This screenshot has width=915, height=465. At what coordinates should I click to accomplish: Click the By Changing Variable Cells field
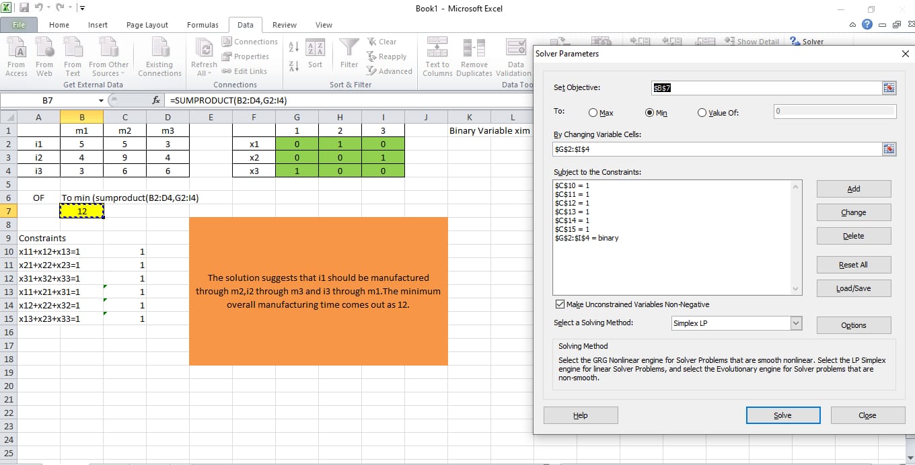717,149
